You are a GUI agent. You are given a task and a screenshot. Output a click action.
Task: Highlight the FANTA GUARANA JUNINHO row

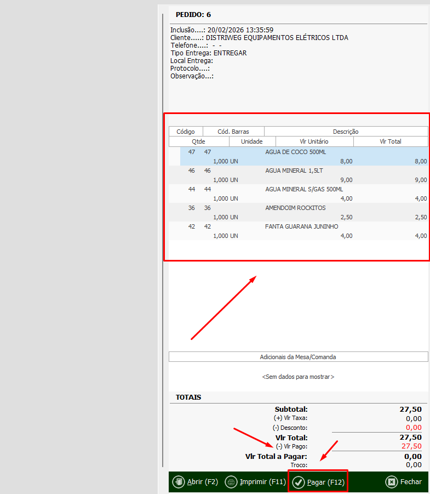point(302,226)
